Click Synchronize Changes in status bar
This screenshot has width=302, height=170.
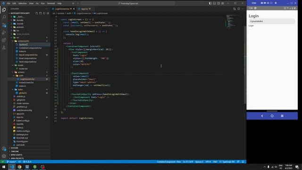[20, 161]
